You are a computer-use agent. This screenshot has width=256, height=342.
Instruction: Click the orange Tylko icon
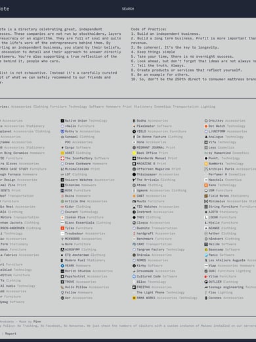[62, 228]
